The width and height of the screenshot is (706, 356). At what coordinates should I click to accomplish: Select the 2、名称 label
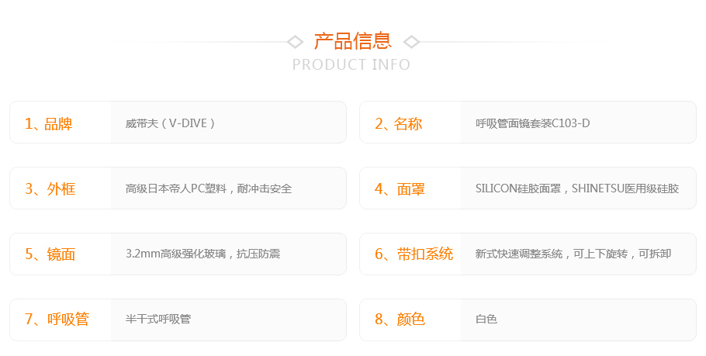[399, 123]
